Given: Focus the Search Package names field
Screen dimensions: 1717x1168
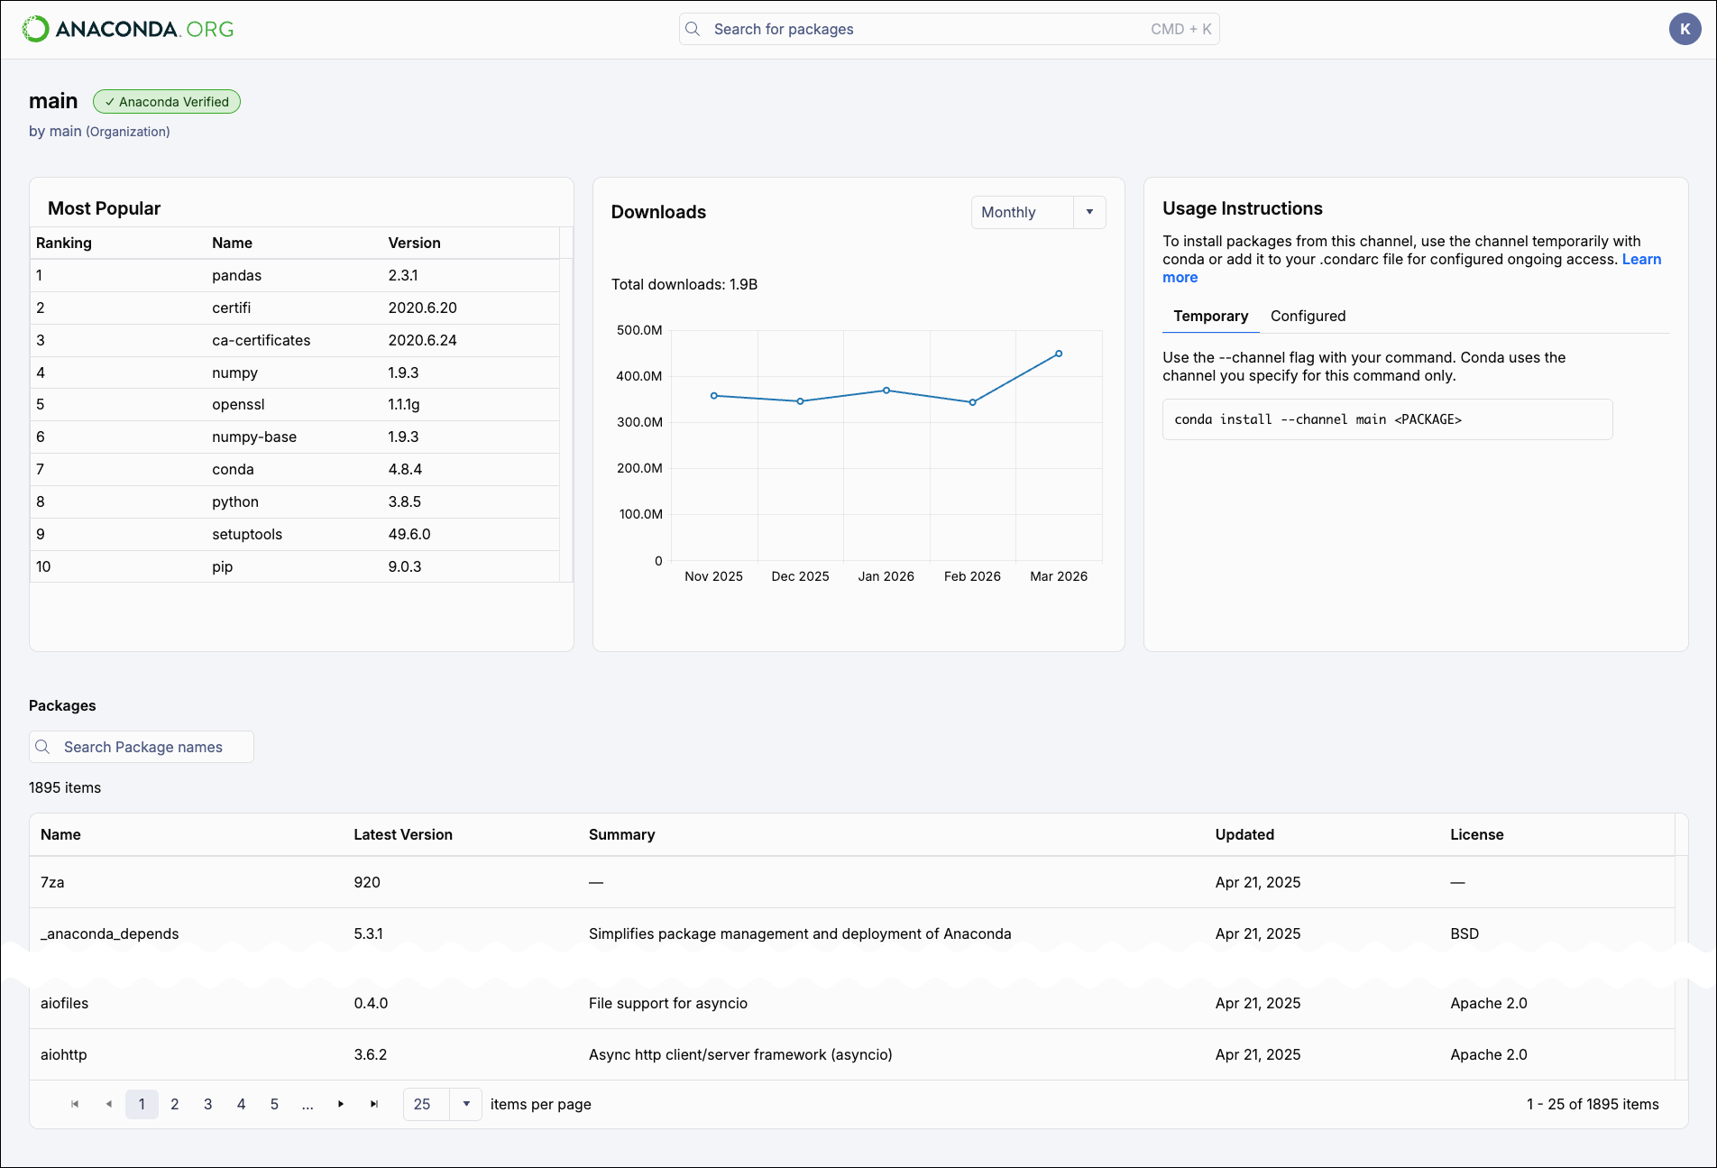Looking at the screenshot, I should pyautogui.click(x=142, y=747).
